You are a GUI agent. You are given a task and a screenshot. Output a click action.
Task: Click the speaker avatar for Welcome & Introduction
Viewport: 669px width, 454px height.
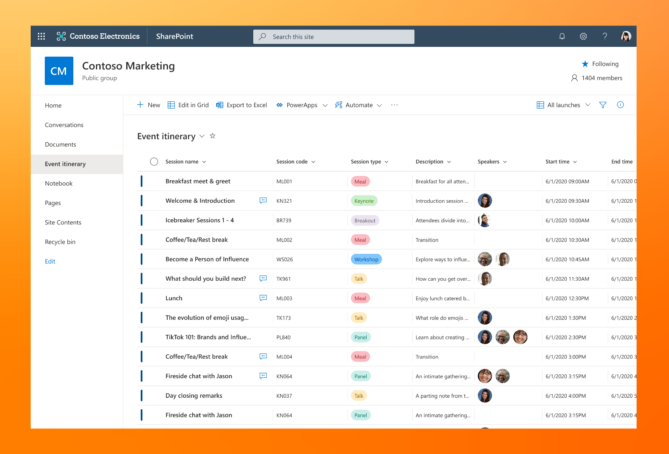coord(485,201)
